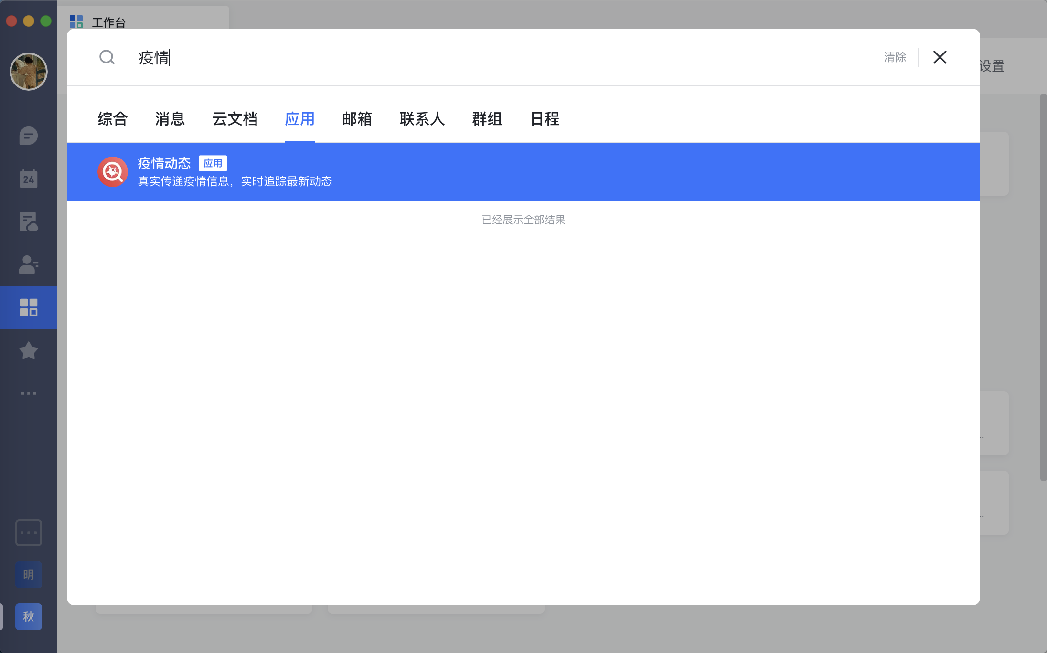Click the 疫情动态 app icon
The image size is (1047, 653).
(113, 172)
